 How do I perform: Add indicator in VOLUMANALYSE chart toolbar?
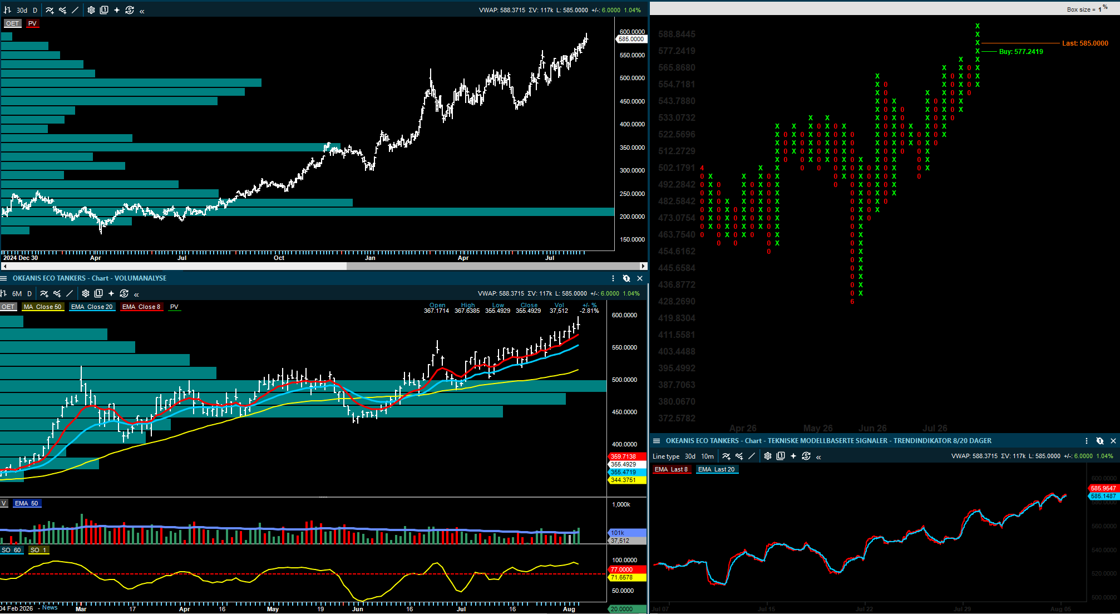[44, 293]
